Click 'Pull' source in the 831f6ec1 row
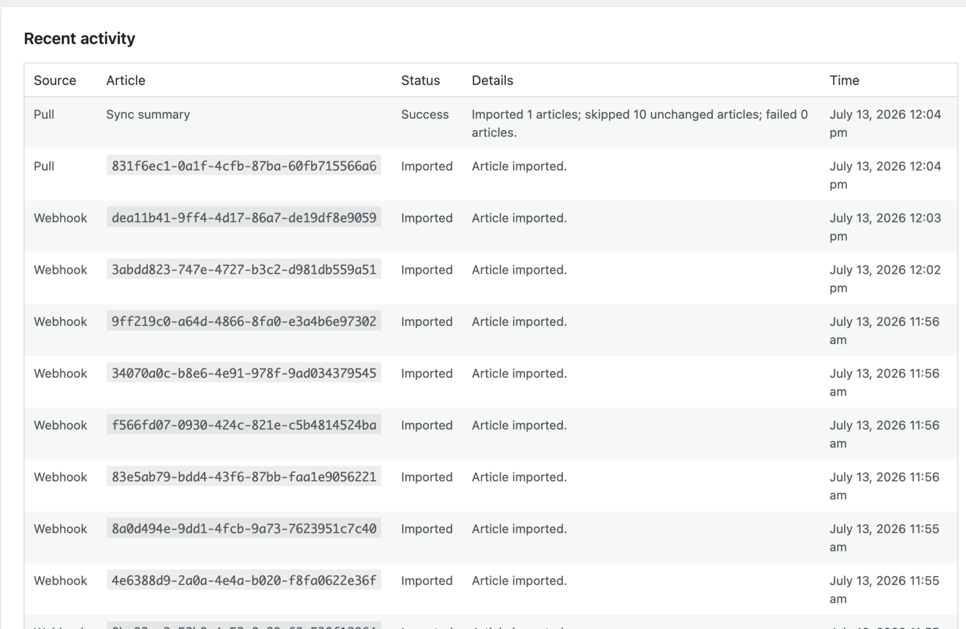This screenshot has height=629, width=966. pyautogui.click(x=44, y=166)
